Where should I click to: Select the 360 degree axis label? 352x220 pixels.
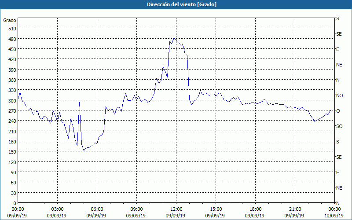coord(12,80)
